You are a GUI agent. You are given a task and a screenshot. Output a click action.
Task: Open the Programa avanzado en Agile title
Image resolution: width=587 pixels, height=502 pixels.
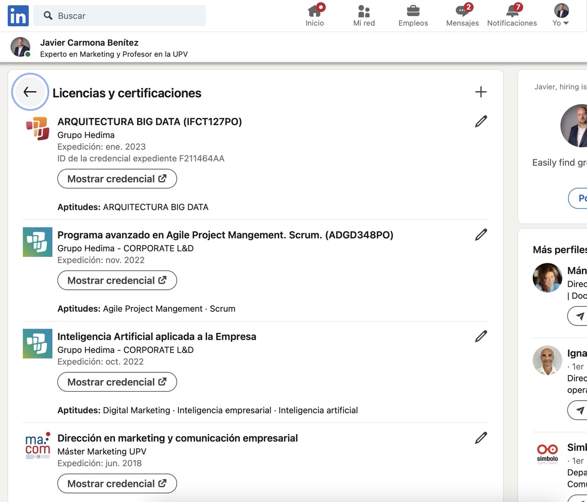click(225, 235)
